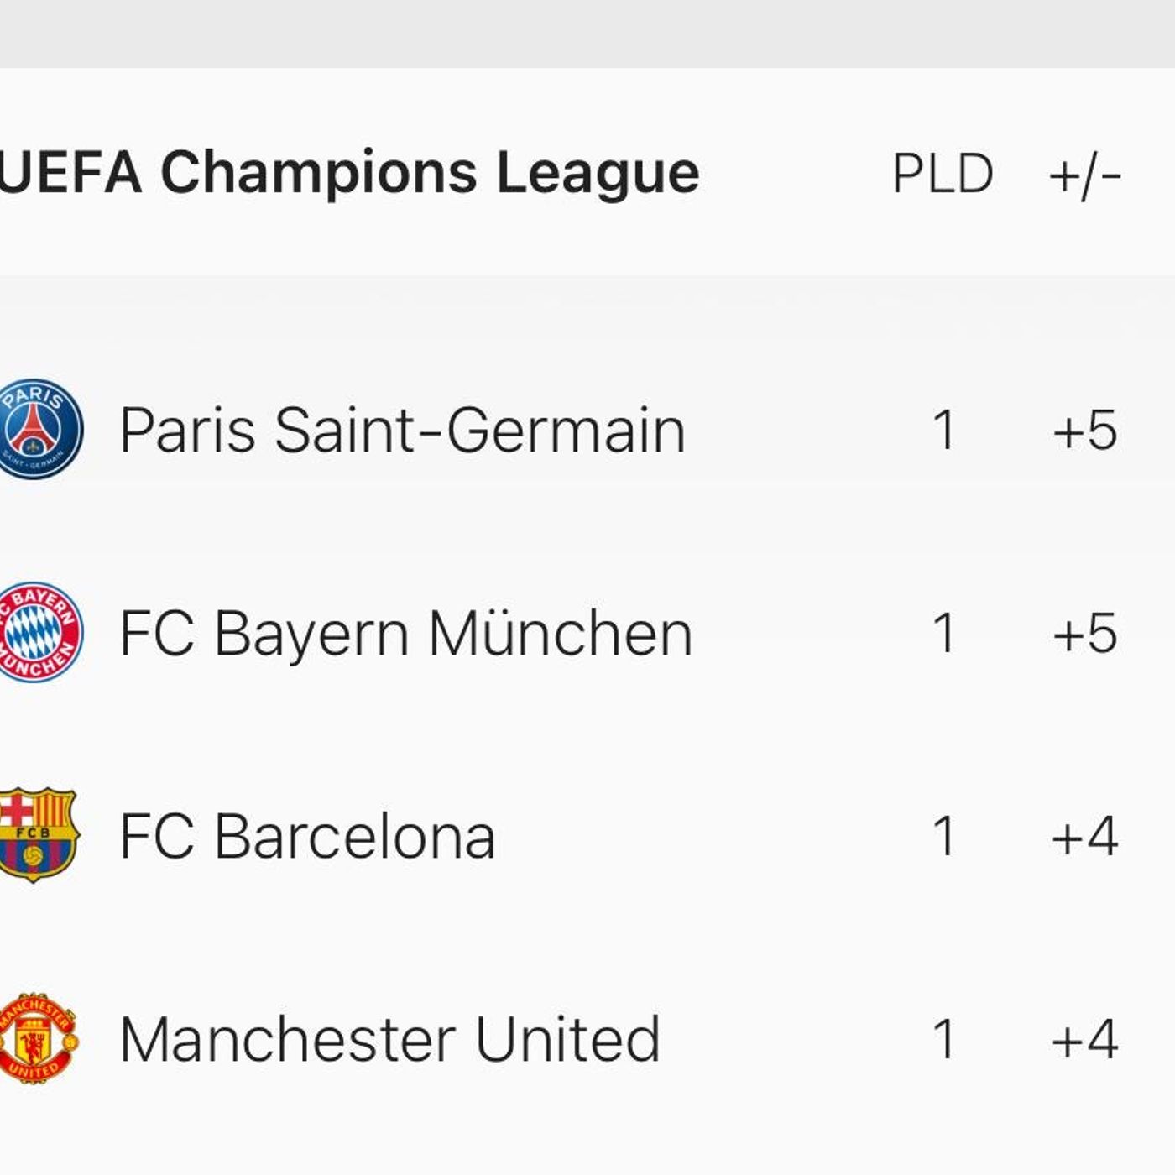This screenshot has width=1175, height=1175.
Task: Click FC Barcelona's played count
Action: 944,837
